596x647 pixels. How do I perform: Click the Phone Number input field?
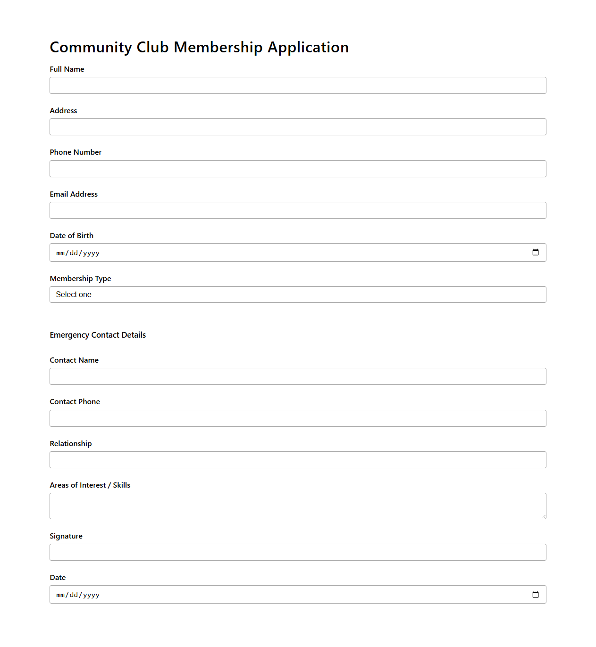pyautogui.click(x=298, y=169)
